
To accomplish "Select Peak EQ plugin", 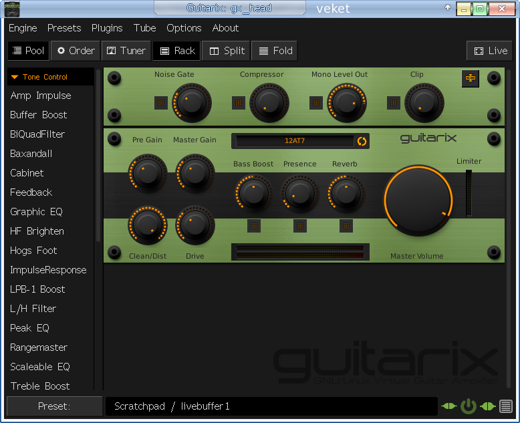I will pyautogui.click(x=29, y=328).
